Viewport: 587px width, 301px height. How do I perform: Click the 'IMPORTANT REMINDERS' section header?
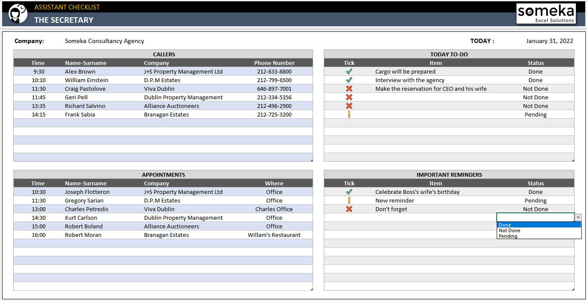(x=449, y=175)
